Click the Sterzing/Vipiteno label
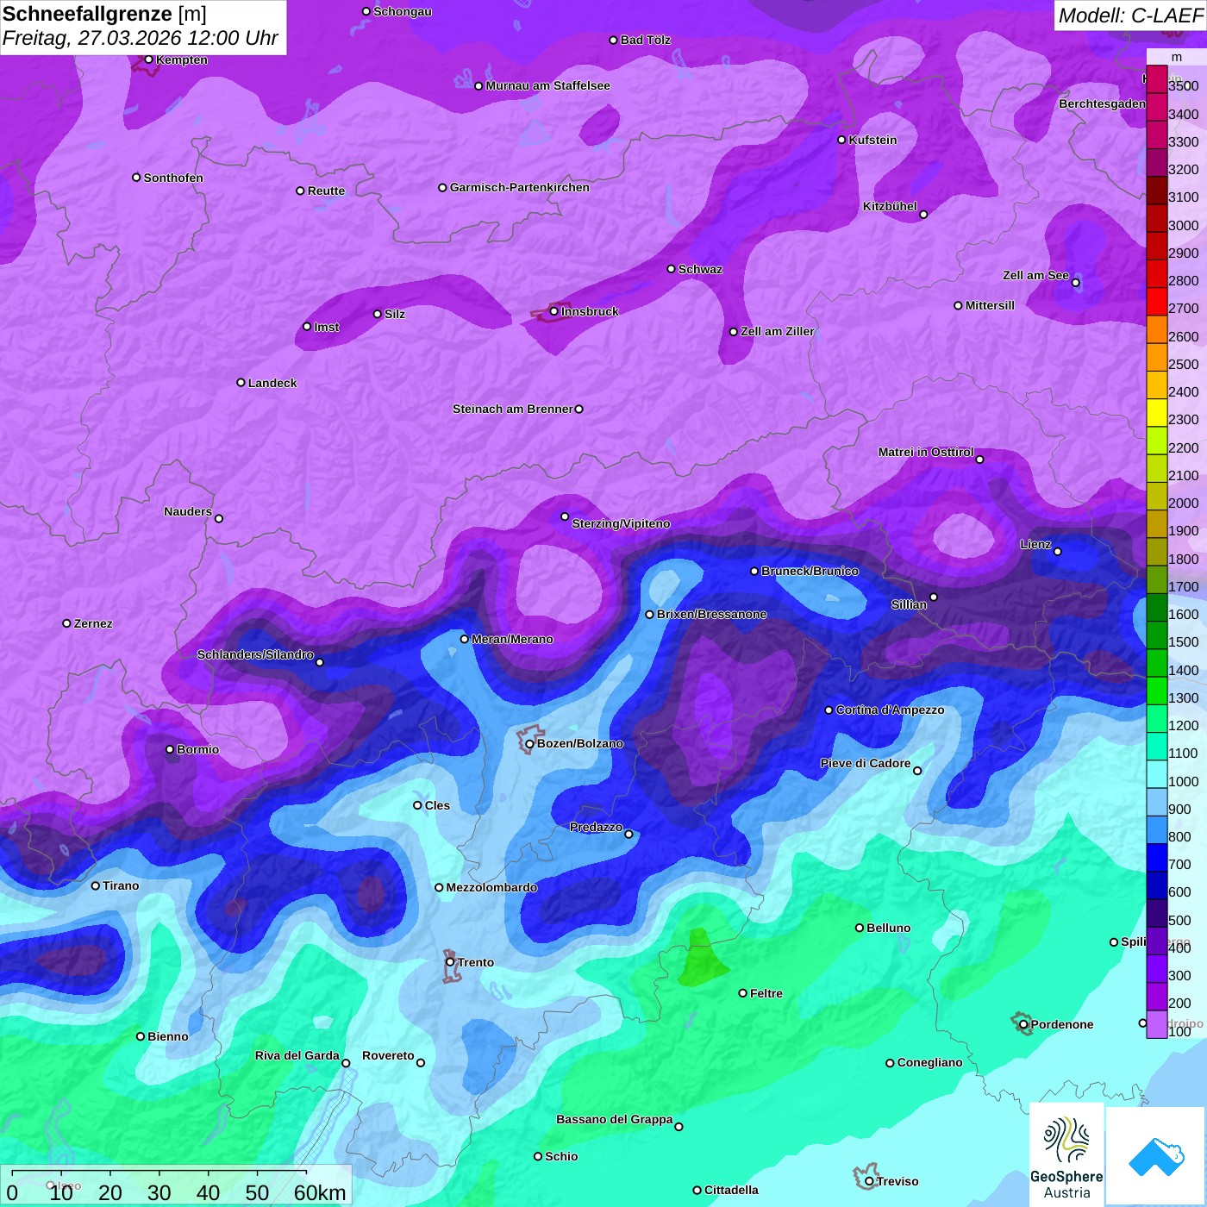Viewport: 1207px width, 1207px height. (621, 523)
